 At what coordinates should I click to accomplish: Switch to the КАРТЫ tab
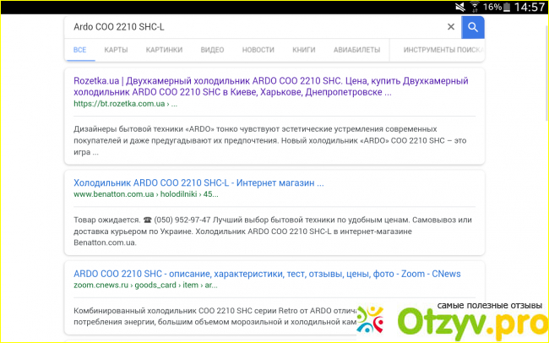tap(116, 50)
